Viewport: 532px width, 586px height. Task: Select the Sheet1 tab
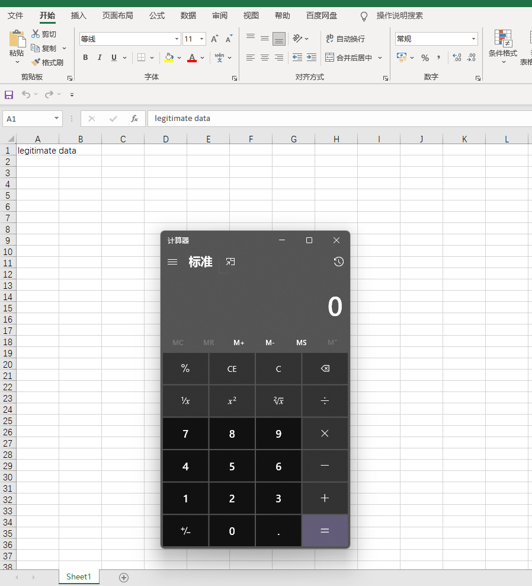click(x=79, y=577)
